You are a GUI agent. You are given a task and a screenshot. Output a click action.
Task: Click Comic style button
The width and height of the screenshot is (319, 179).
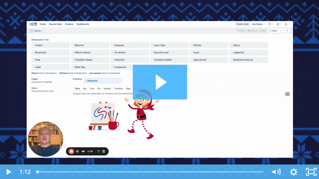click(243, 24)
